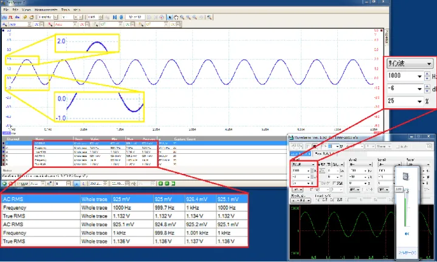The image size is (437, 262).
Task: Select rising edge trigger direction
Action: coord(76,184)
